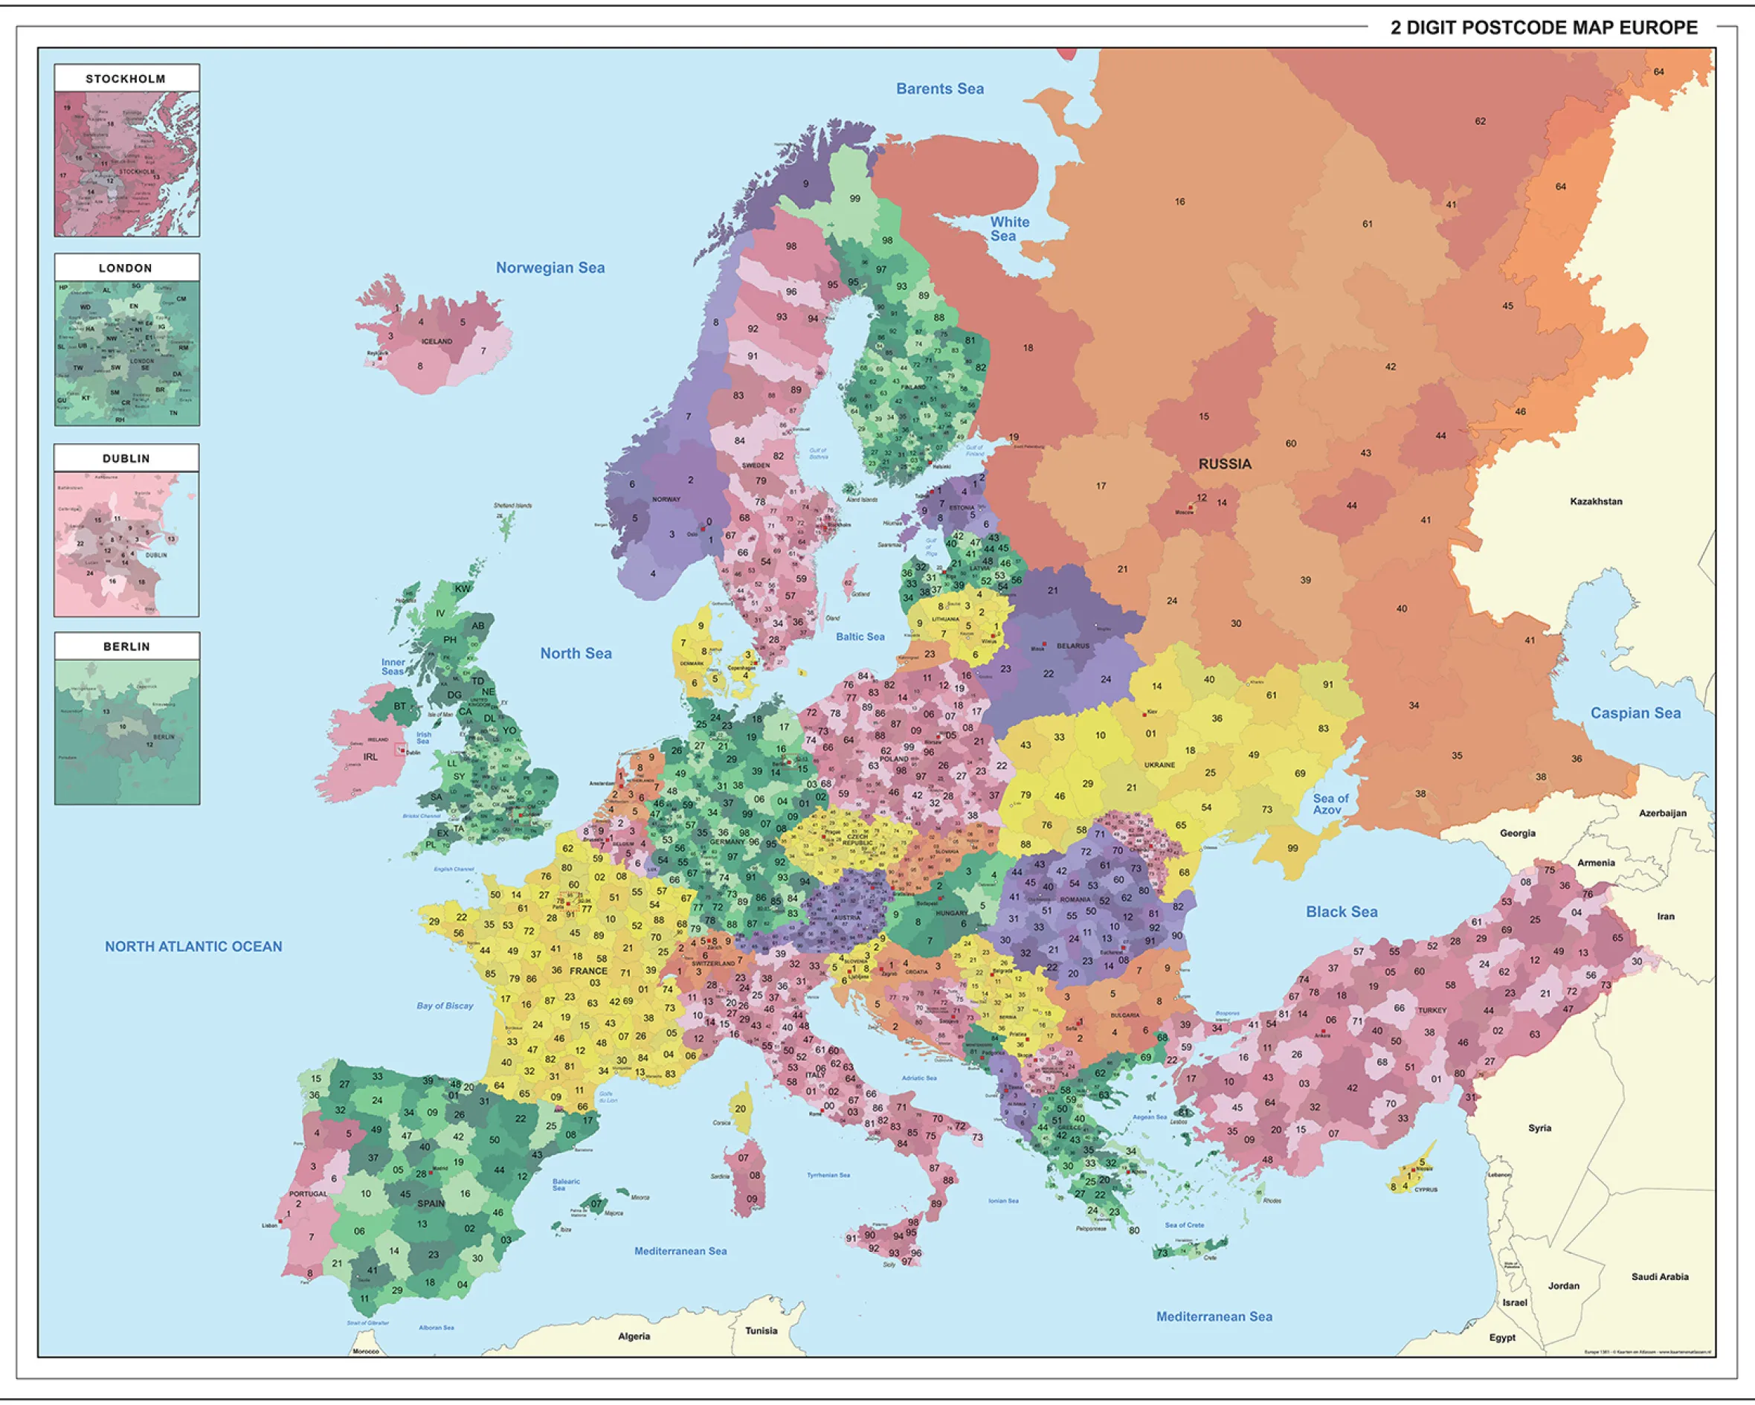Click the 'Iran' country label
The width and height of the screenshot is (1755, 1405).
1667,916
